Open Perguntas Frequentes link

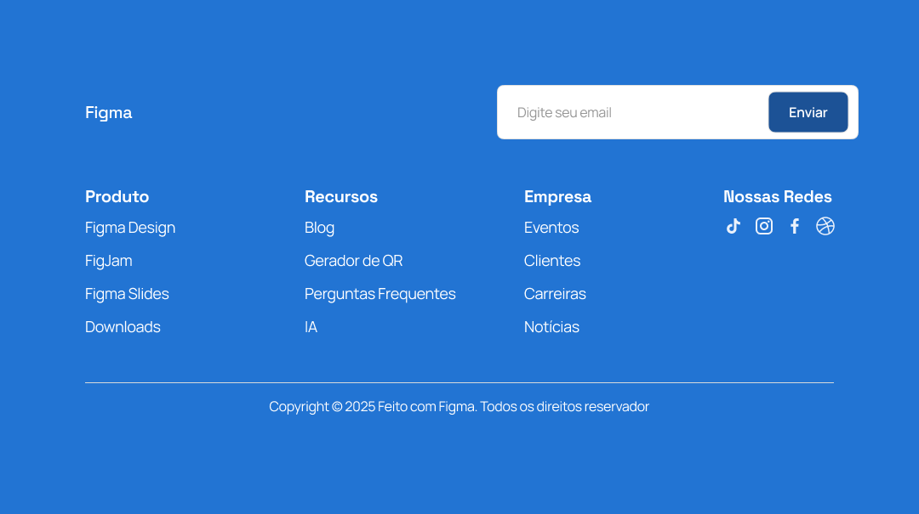380,294
